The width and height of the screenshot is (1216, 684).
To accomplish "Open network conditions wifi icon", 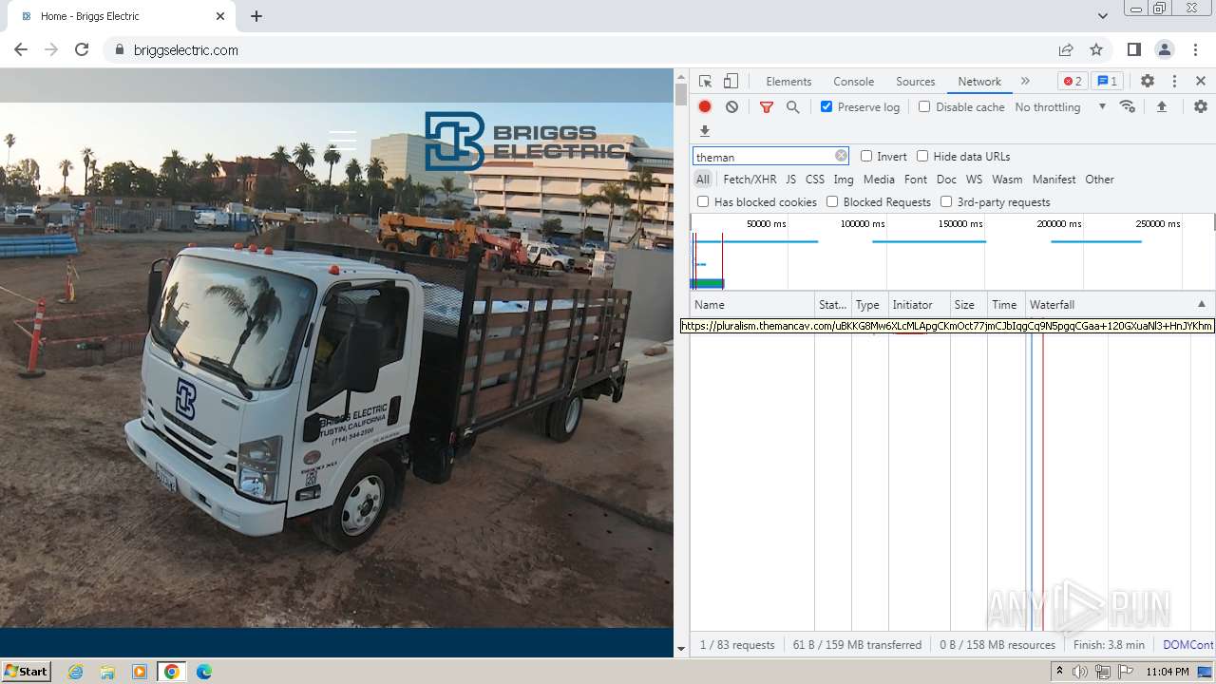I will pyautogui.click(x=1128, y=106).
